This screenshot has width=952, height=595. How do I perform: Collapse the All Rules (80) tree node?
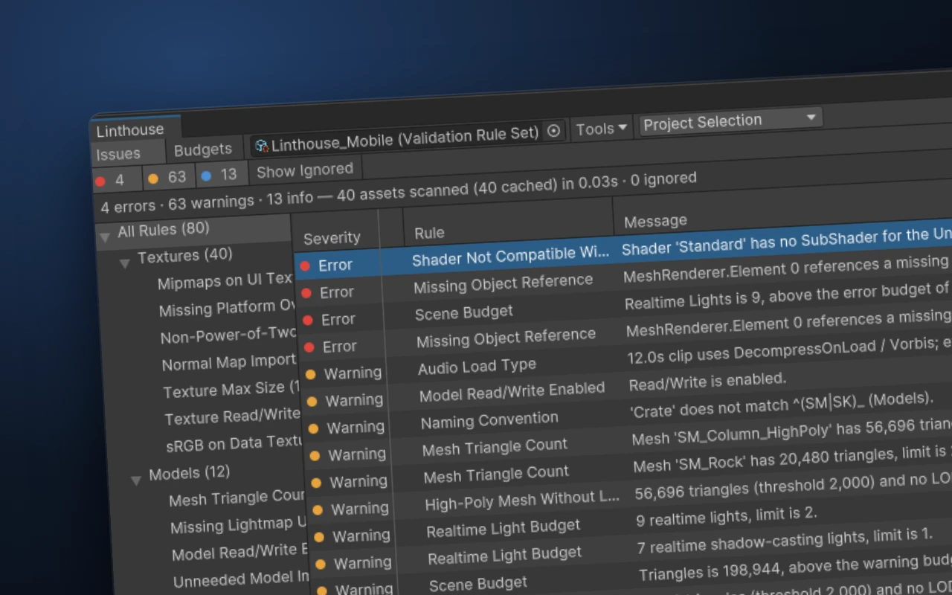click(105, 237)
